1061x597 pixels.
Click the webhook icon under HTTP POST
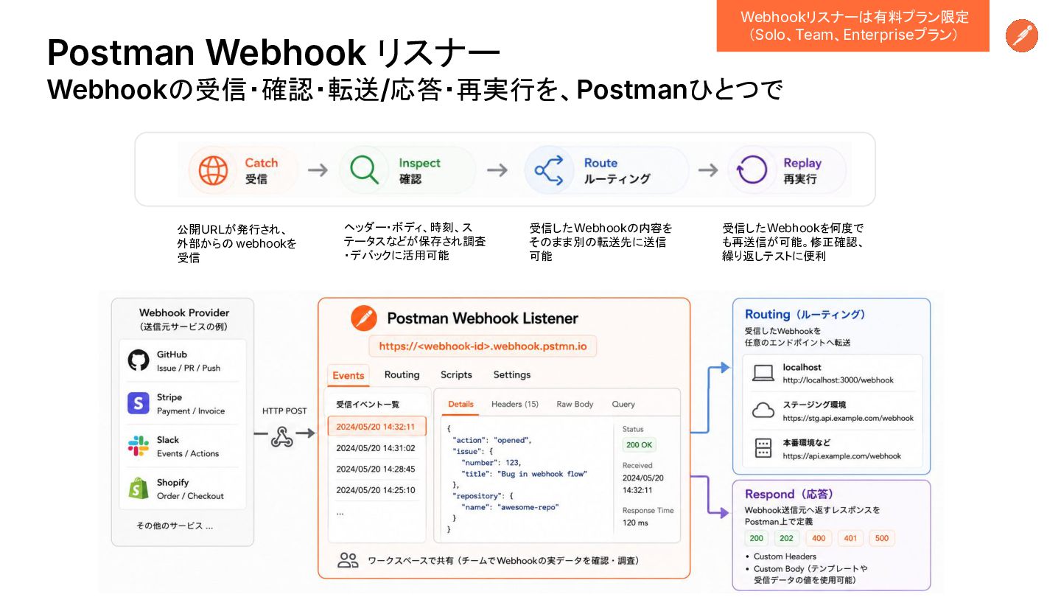(282, 436)
